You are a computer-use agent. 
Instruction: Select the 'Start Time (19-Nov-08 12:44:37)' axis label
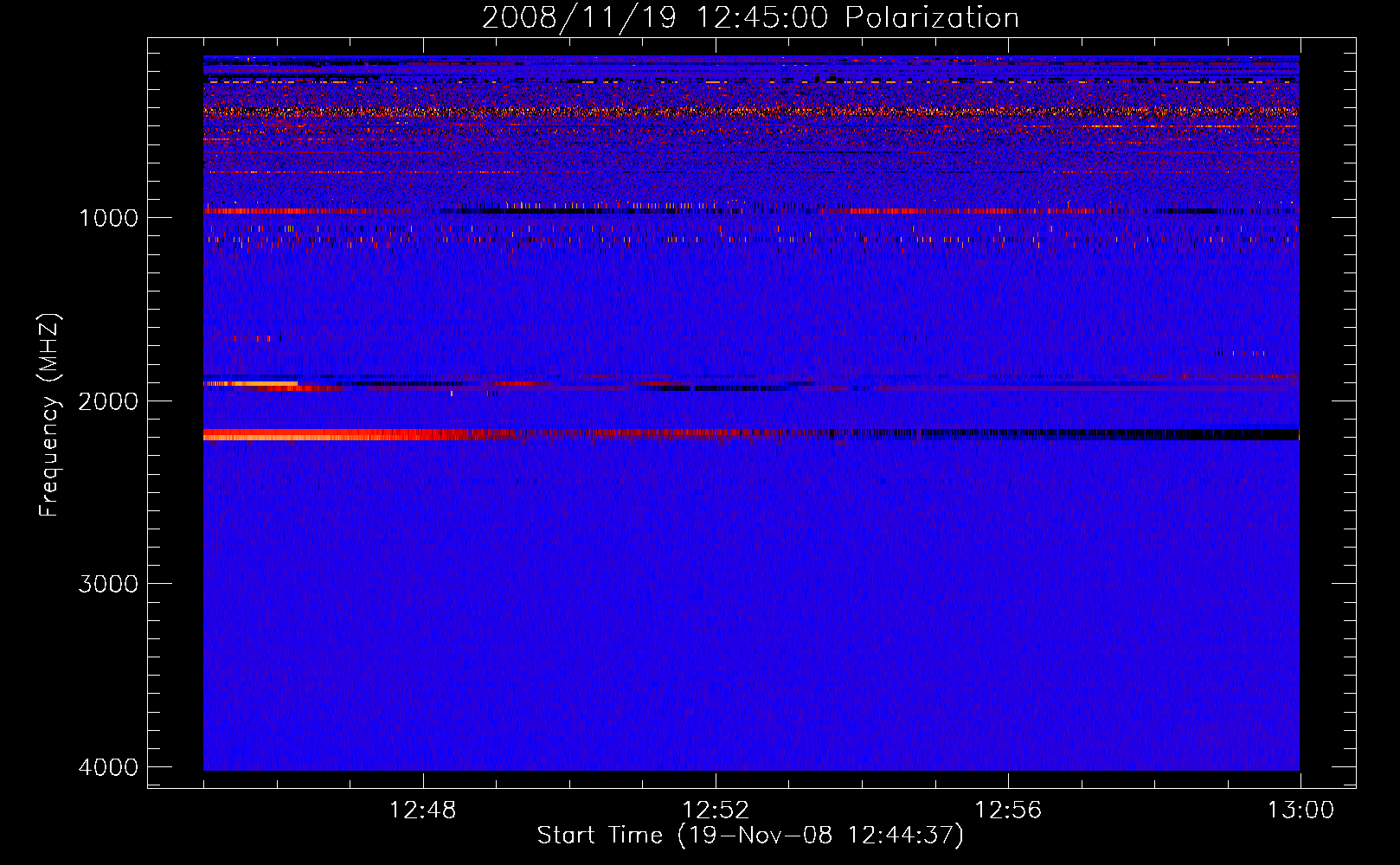point(750,836)
